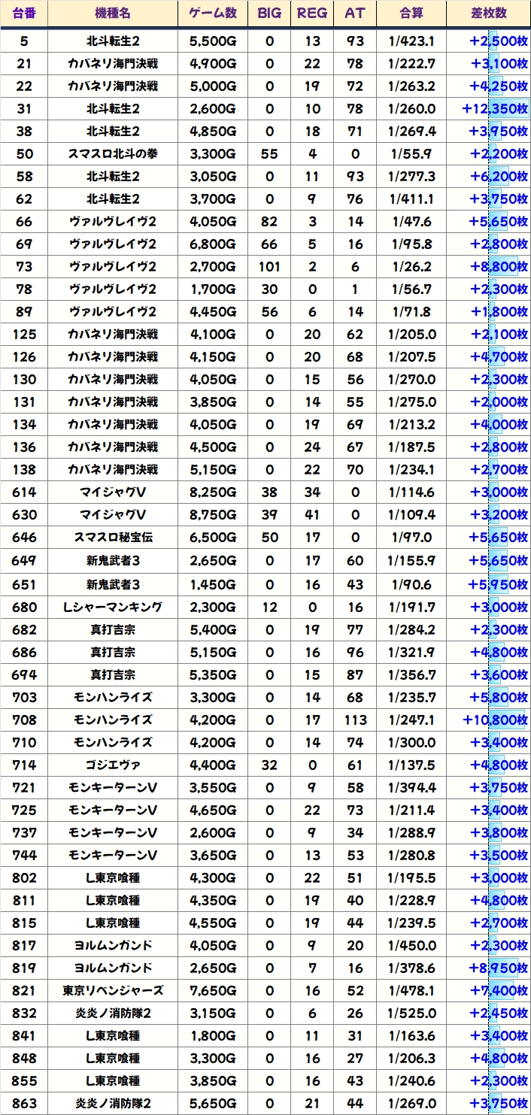Click the 合算 column header
Viewport: 531px width, 1115px height.
[411, 14]
